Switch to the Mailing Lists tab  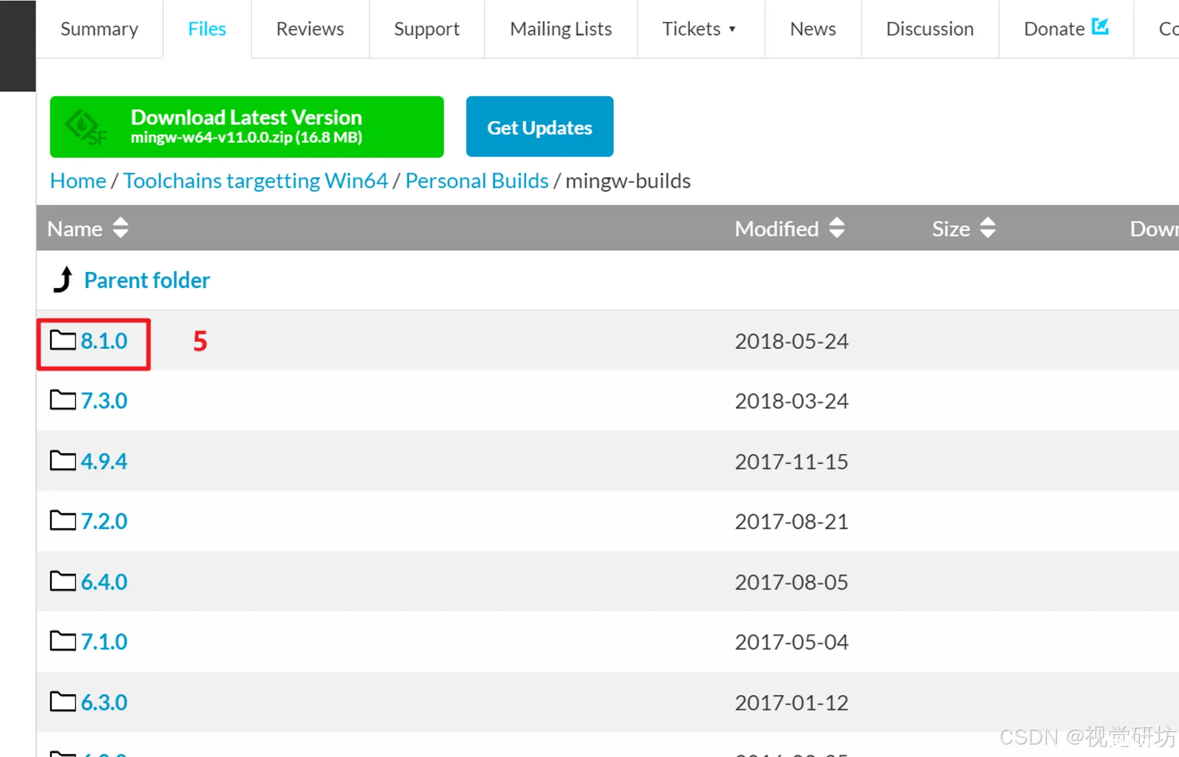pos(560,29)
